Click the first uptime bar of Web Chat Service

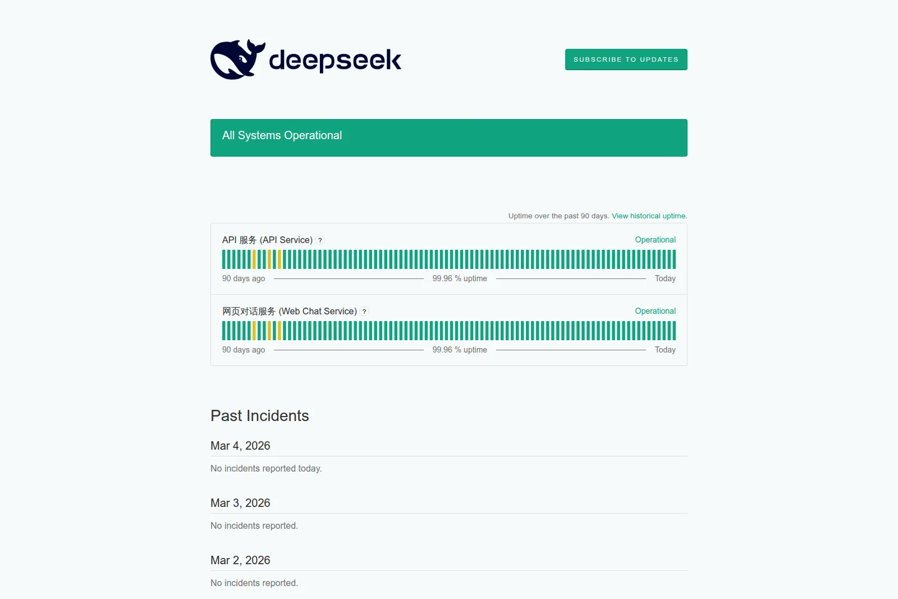(x=224, y=331)
